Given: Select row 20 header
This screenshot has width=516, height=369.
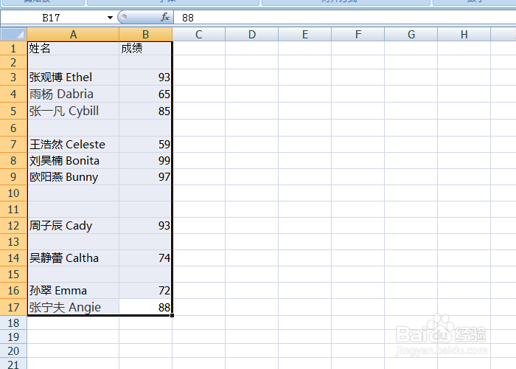Looking at the screenshot, I should (x=13, y=351).
